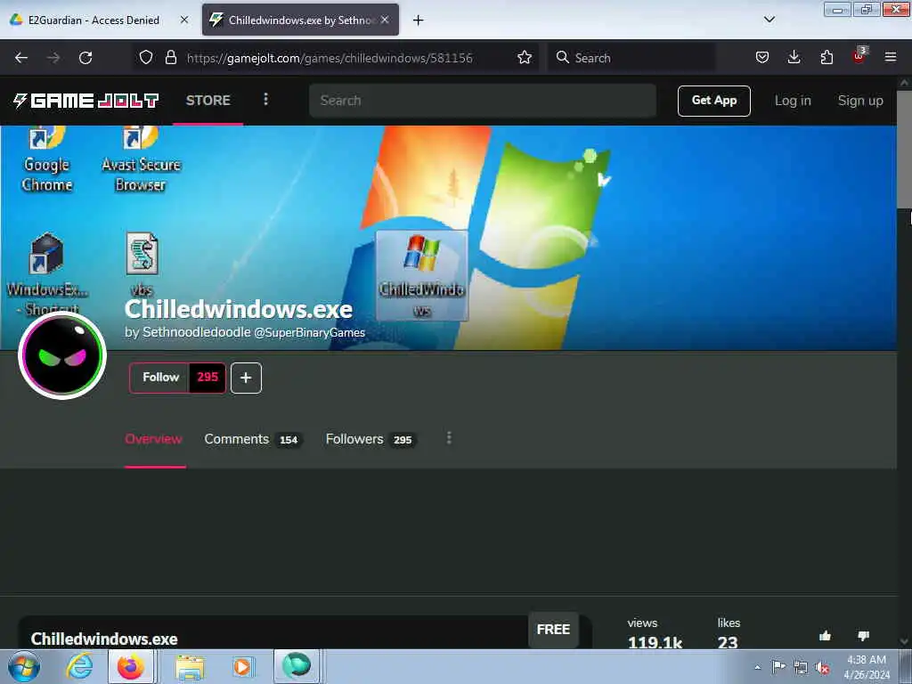Open the Pocket save icon
Image resolution: width=912 pixels, height=684 pixels.
(x=762, y=57)
